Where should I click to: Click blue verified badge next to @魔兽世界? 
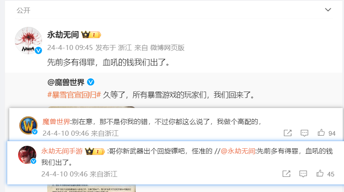point(91,82)
